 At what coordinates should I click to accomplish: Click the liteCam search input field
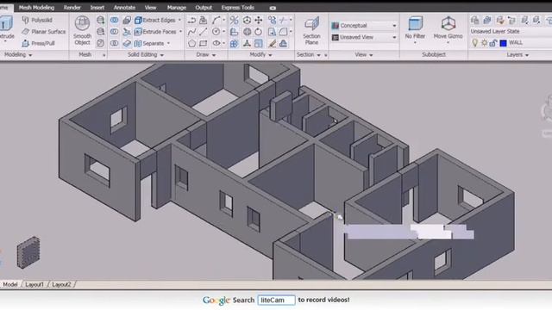point(276,300)
